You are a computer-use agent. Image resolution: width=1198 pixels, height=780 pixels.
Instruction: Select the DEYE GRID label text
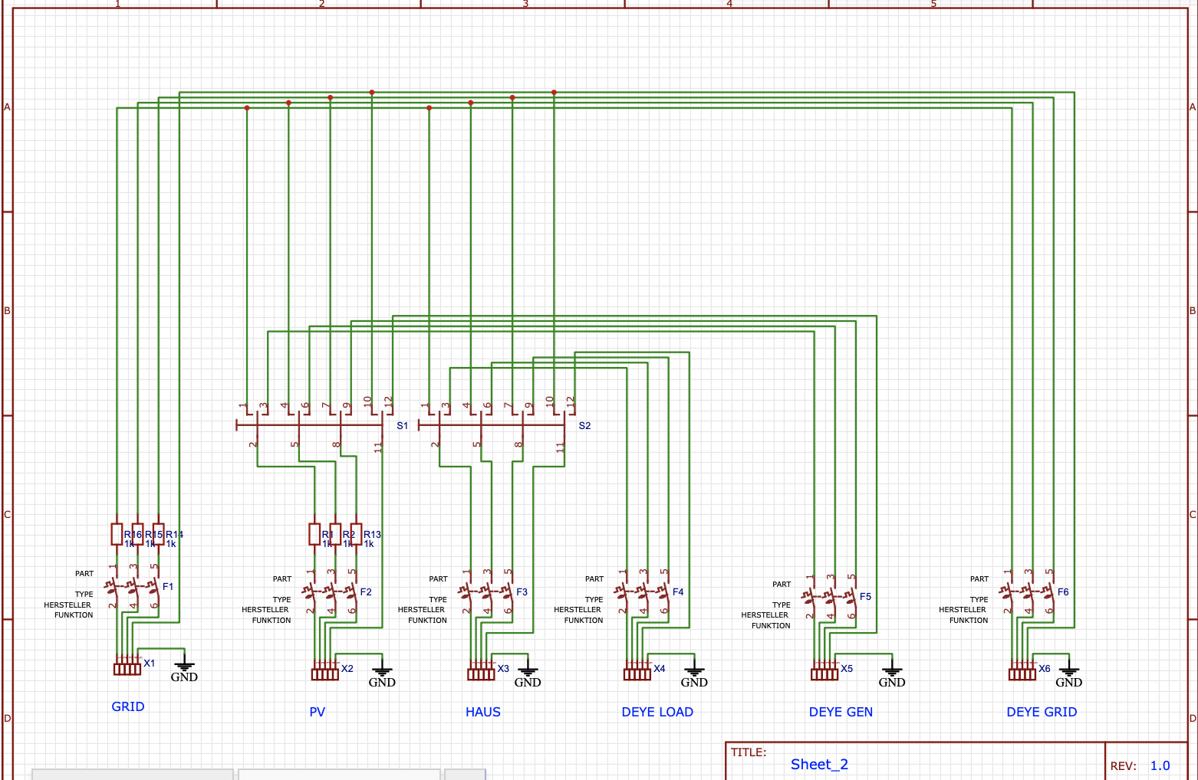(x=1042, y=712)
